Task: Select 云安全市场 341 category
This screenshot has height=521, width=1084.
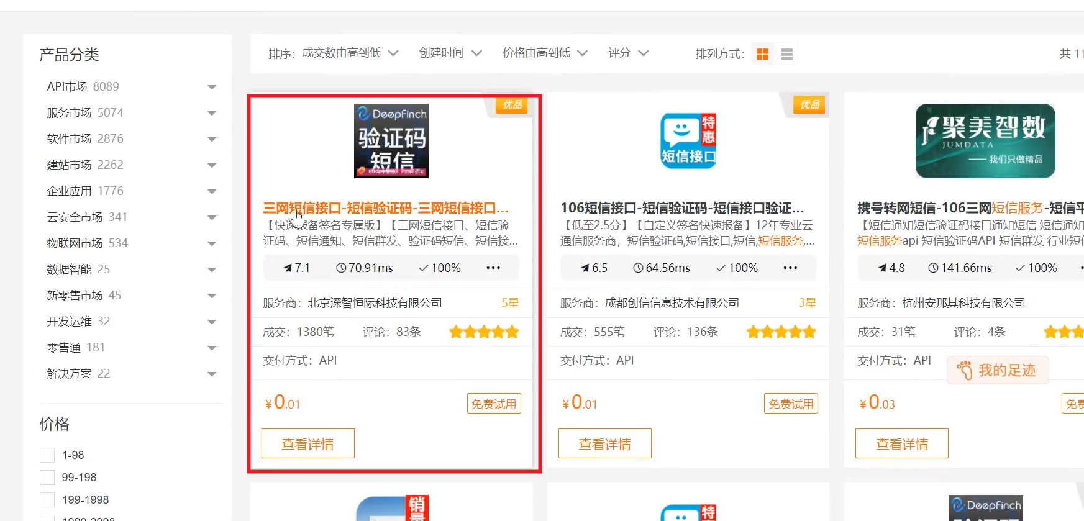Action: (x=87, y=217)
